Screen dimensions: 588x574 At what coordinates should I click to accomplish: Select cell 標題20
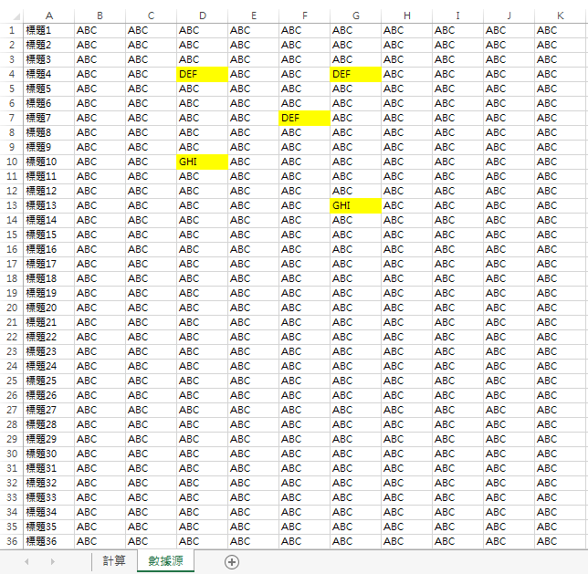(48, 308)
